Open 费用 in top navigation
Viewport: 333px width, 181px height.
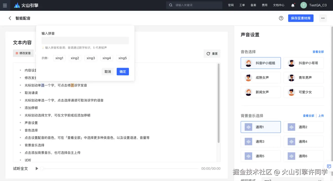click(265, 5)
